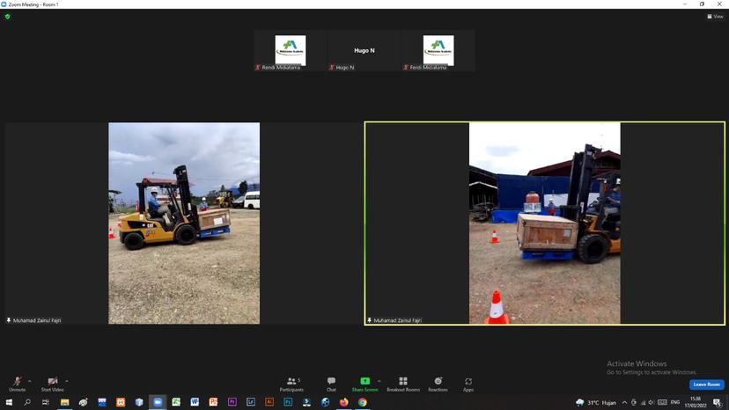The height and width of the screenshot is (410, 729).
Task: Open the taskbar clock and calendar
Action: (x=695, y=403)
